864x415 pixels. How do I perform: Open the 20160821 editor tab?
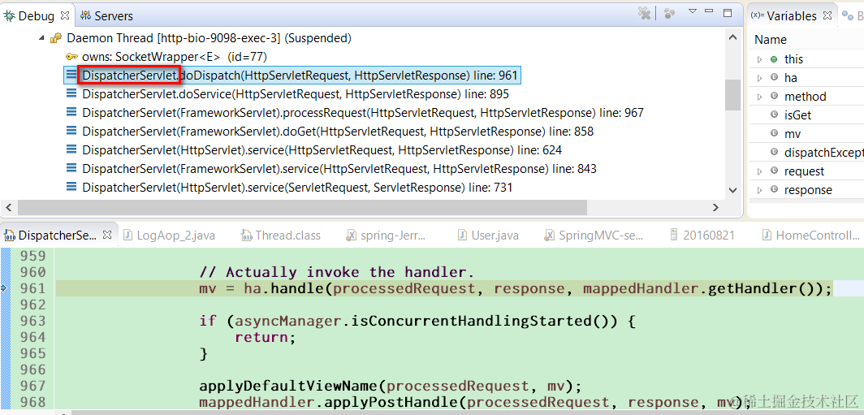click(702, 236)
